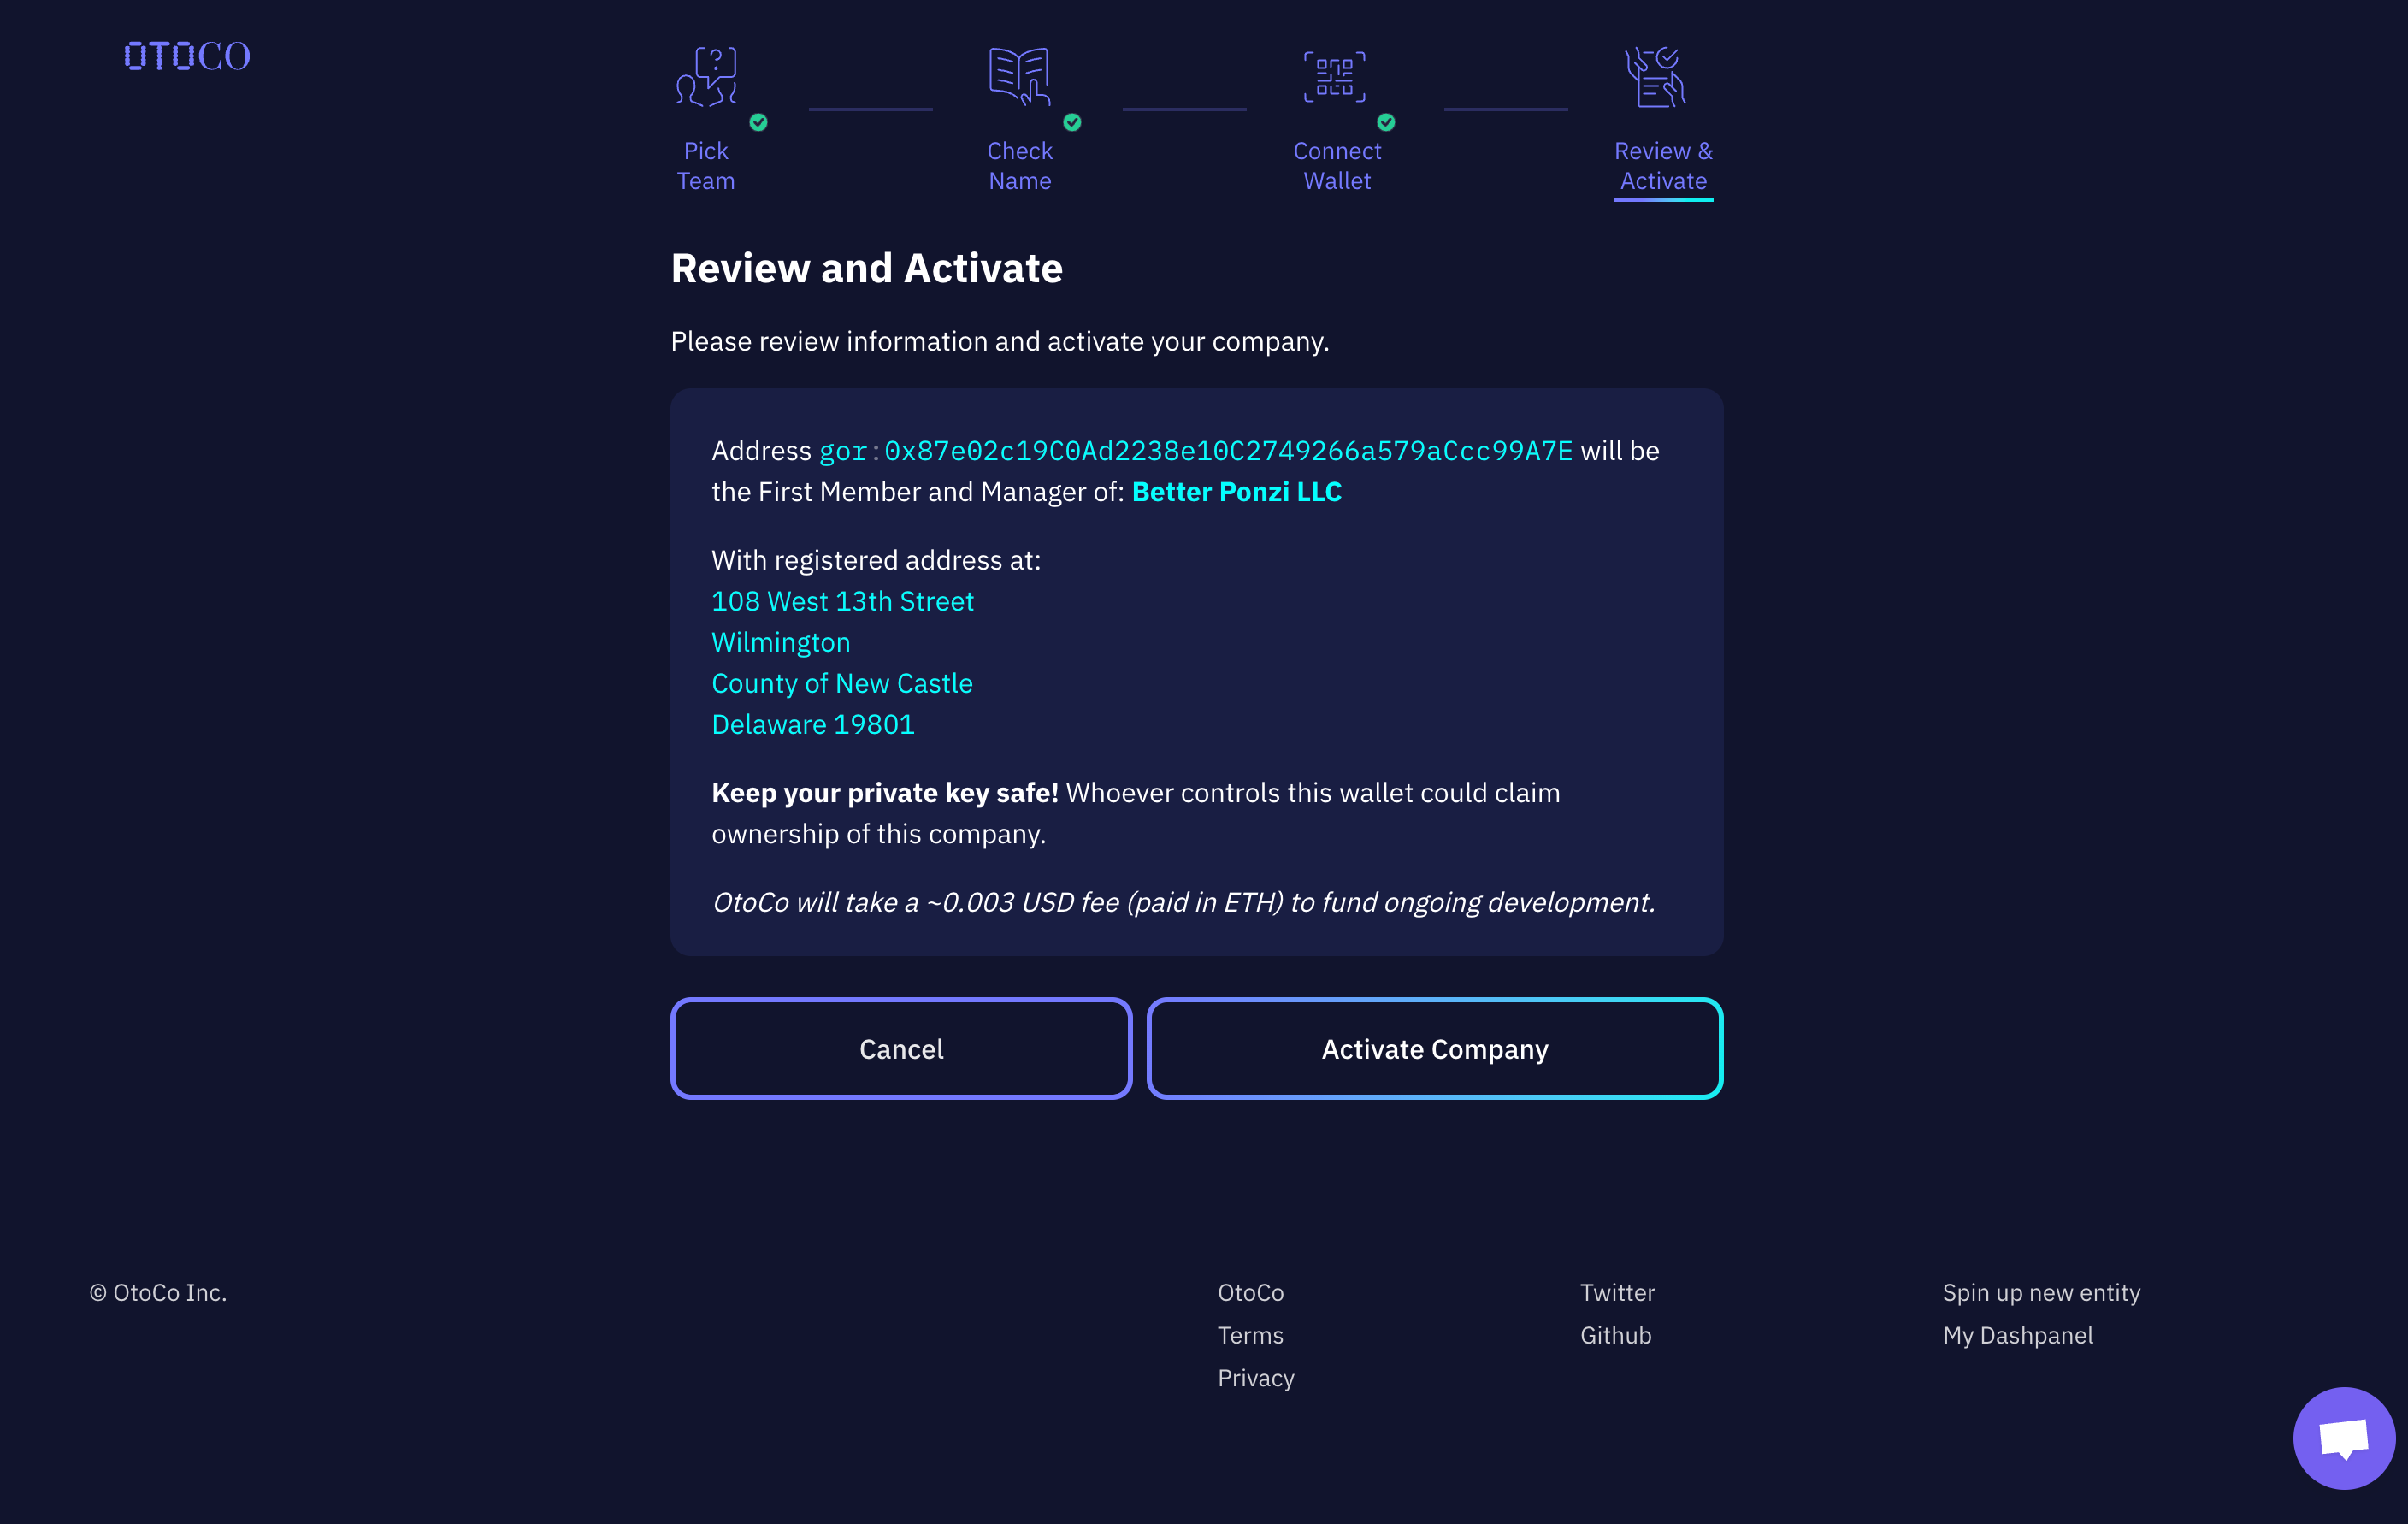Open the OtoCo footer link
Screen dimensions: 2408x1524
click(1250, 1292)
